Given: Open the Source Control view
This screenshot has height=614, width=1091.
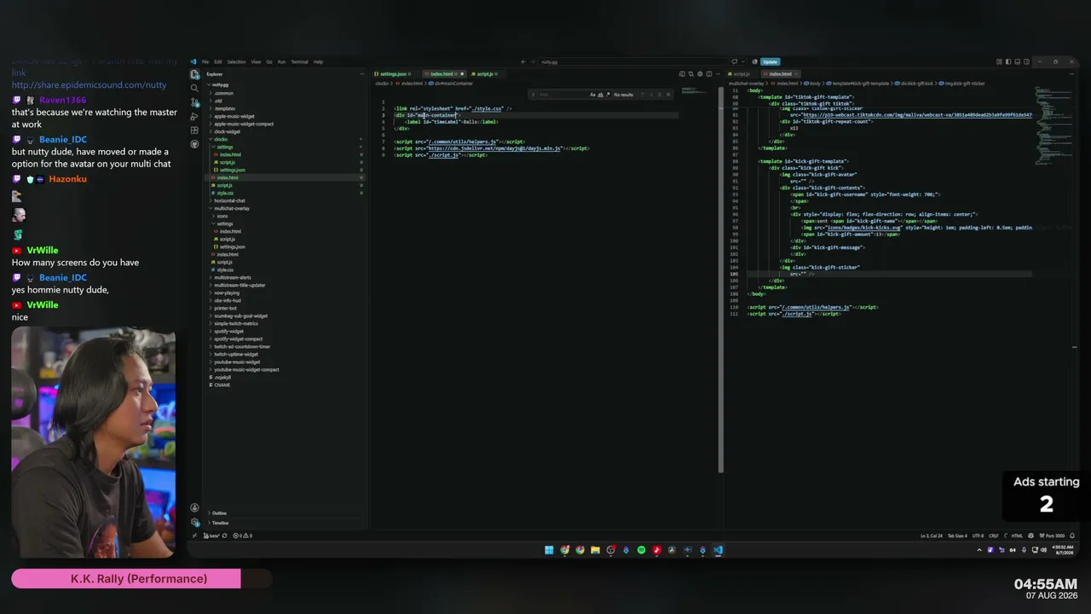Looking at the screenshot, I should pyautogui.click(x=195, y=102).
